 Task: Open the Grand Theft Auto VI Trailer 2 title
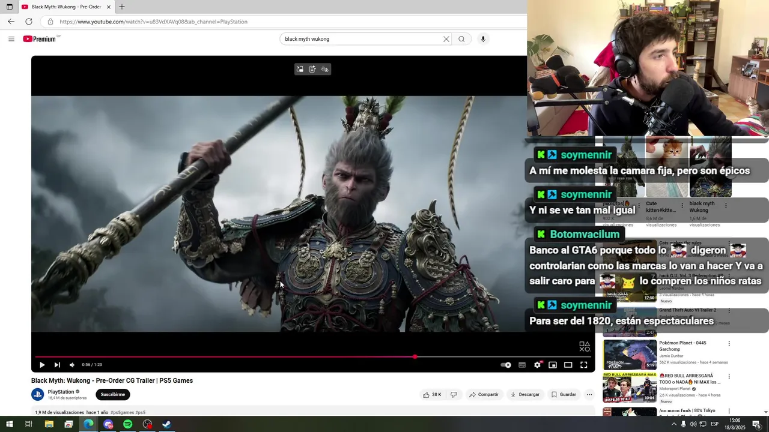(x=688, y=310)
